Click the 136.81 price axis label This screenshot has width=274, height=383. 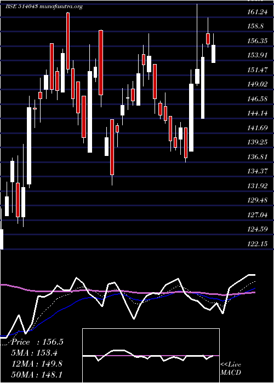click(258, 157)
